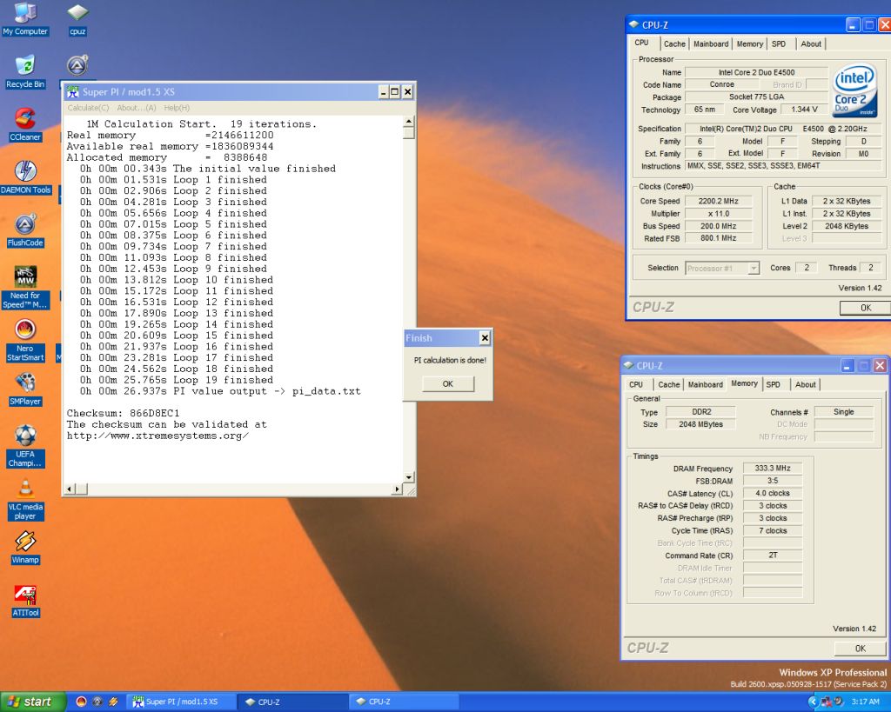Click the Intel Core 2 Duo logo
Viewport: 891px width, 712px height.
click(x=854, y=90)
